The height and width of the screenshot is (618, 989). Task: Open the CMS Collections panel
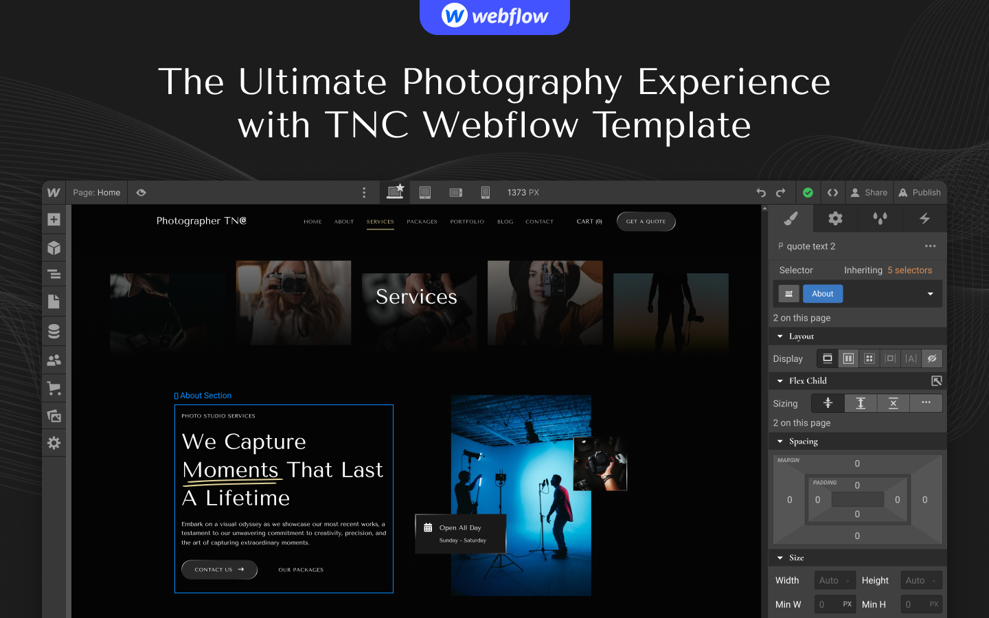click(54, 330)
